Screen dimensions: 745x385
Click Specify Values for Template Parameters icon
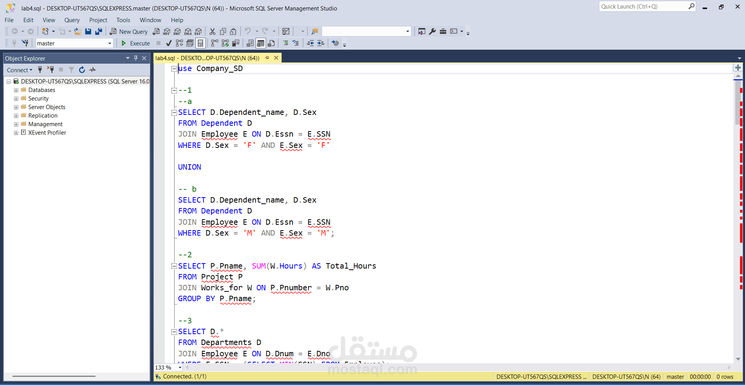click(x=335, y=43)
